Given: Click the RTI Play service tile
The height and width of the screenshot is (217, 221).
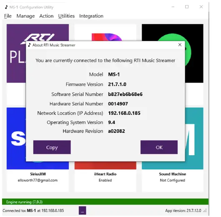Looking at the screenshot, I should 16,53.
